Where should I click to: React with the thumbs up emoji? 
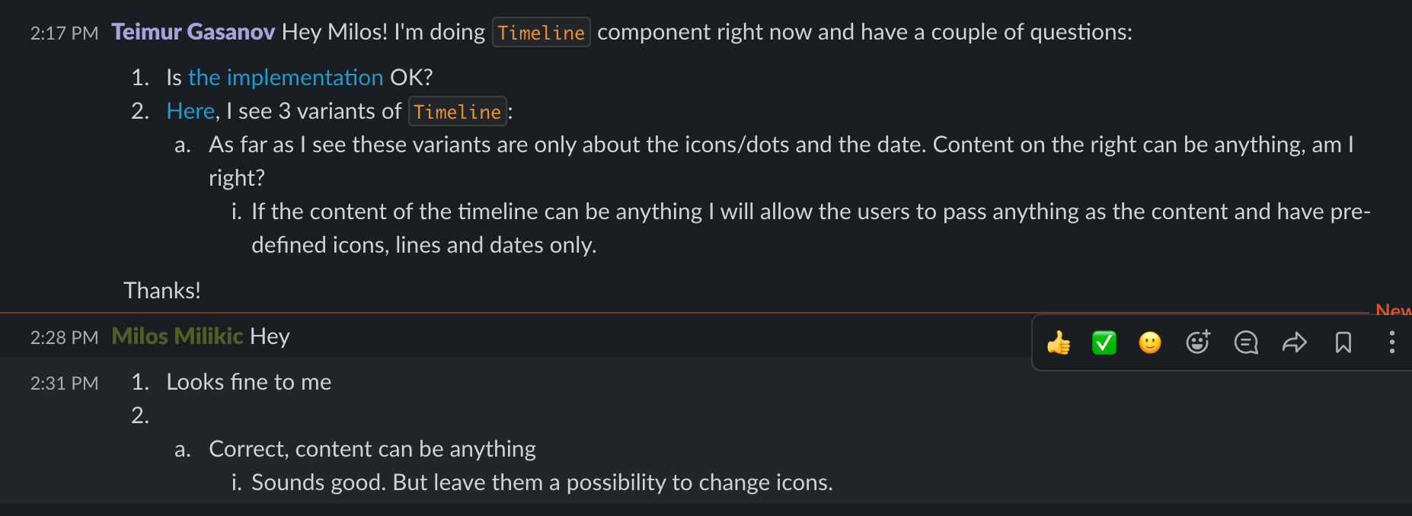tap(1058, 343)
